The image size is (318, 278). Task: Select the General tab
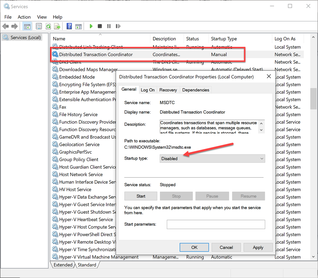(129, 89)
